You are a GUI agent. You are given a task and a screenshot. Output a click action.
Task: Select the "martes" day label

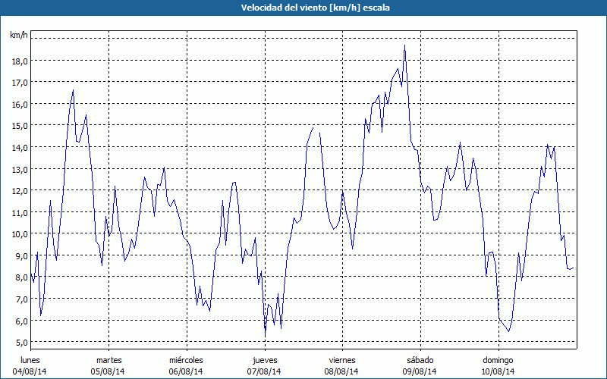click(x=109, y=360)
